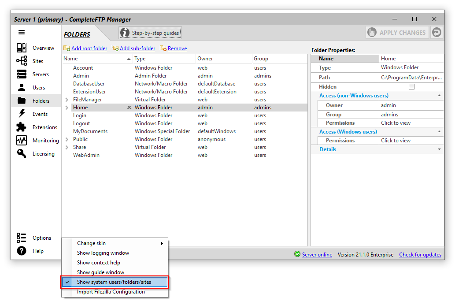The image size is (455, 301).
Task: Expand the Share folder node
Action: click(67, 147)
